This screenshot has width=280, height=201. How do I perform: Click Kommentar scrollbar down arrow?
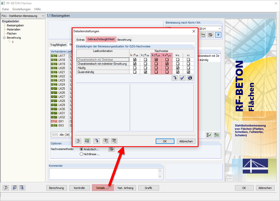pos(160,176)
